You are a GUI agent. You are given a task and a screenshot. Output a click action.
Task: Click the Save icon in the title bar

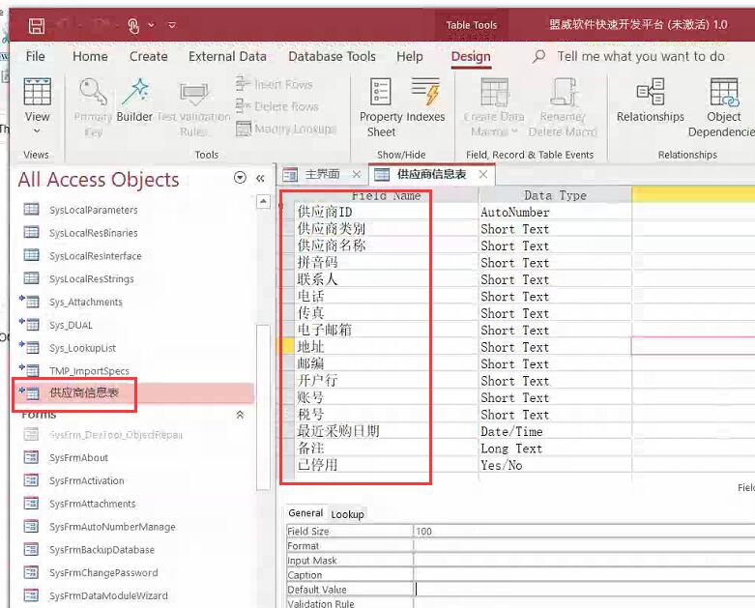37,25
